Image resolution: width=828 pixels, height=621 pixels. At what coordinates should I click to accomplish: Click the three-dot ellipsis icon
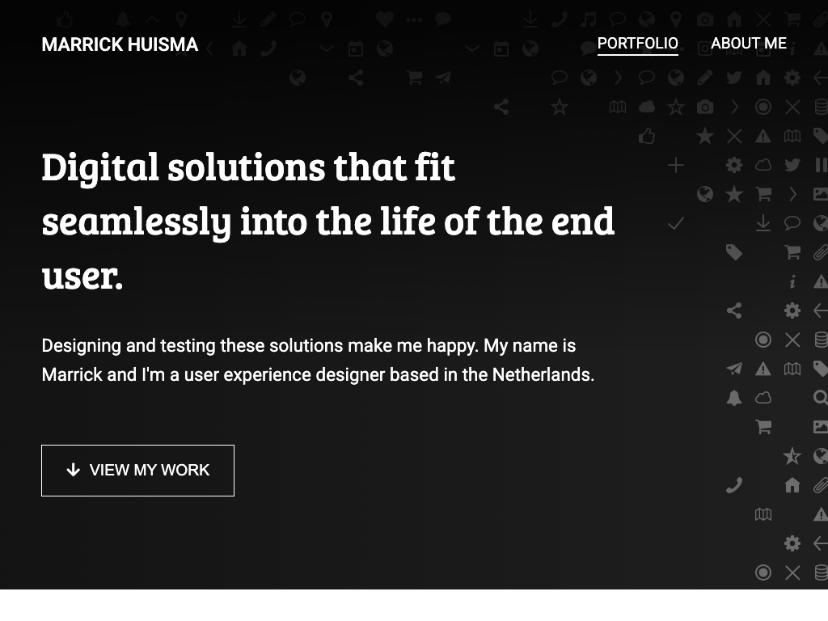coord(414,19)
